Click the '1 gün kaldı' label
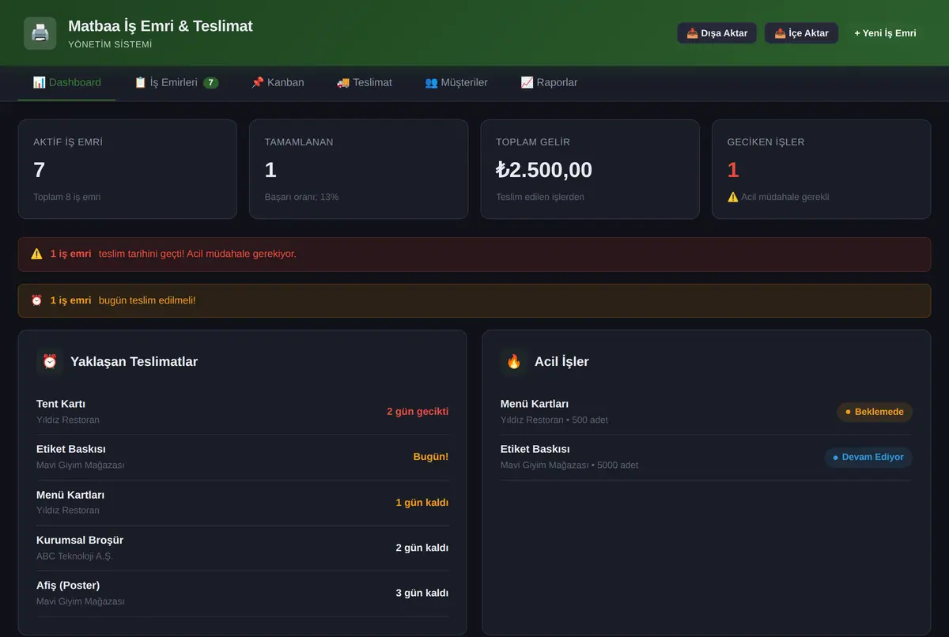This screenshot has width=949, height=637. pos(422,503)
